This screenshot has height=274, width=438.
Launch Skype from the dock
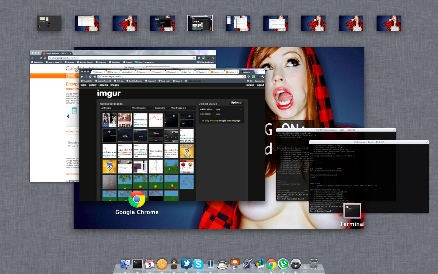(x=198, y=264)
